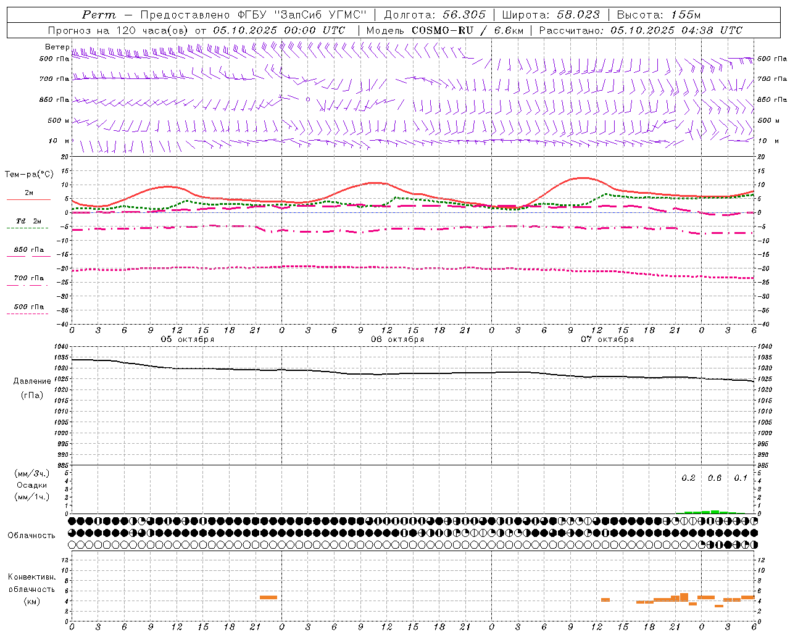Click the "Конвективн." convective cloud label
The image size is (790, 632).
pyautogui.click(x=31, y=577)
